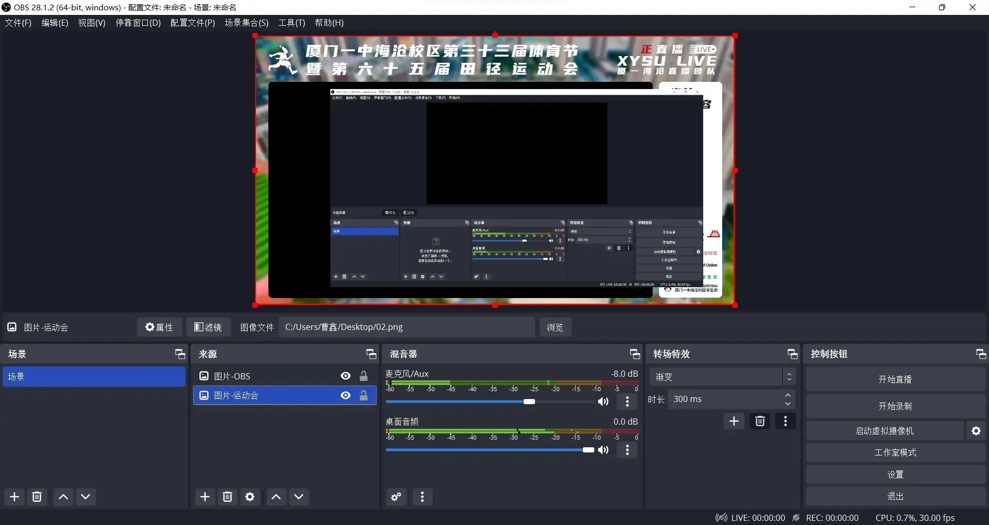Open source properties gear in 来源 panel
Screen dimensions: 989x525
click(x=250, y=497)
